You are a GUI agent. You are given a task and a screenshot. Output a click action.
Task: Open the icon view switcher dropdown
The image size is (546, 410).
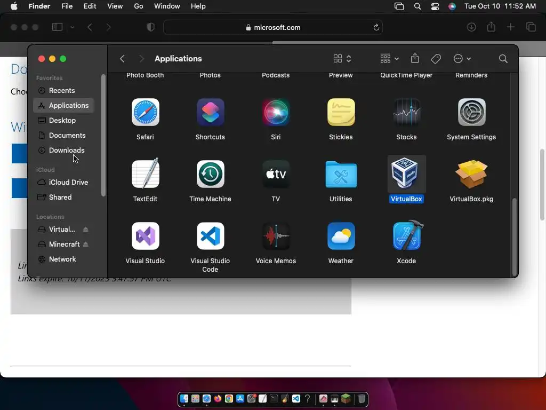pyautogui.click(x=342, y=59)
